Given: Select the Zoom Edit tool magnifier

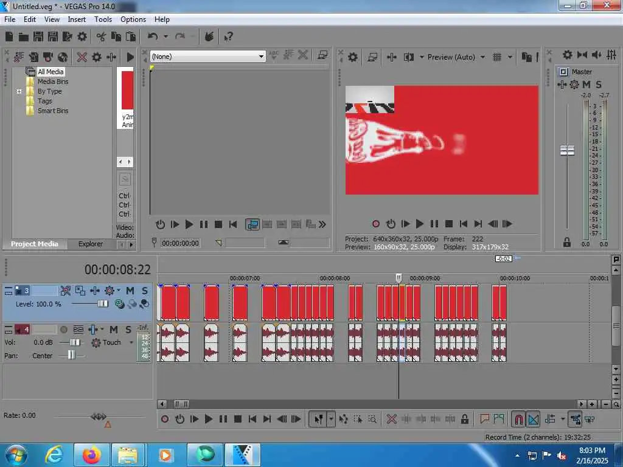Looking at the screenshot, I should click(x=372, y=419).
